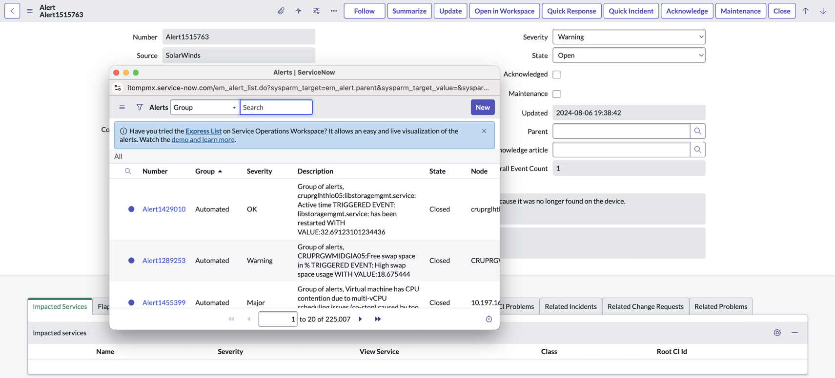Go to previous record with the up arrow

(x=806, y=11)
